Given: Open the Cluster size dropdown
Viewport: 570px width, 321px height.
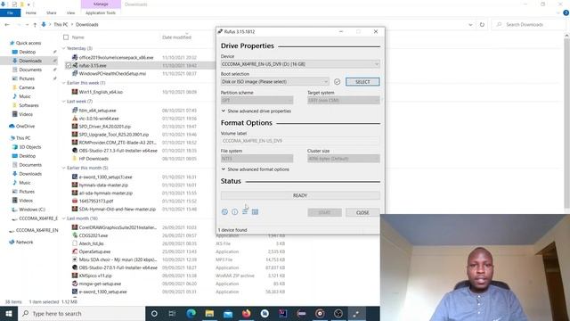Looking at the screenshot, I should coord(344,159).
